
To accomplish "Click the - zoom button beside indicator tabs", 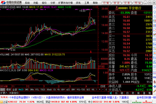I will (x=103, y=90).
